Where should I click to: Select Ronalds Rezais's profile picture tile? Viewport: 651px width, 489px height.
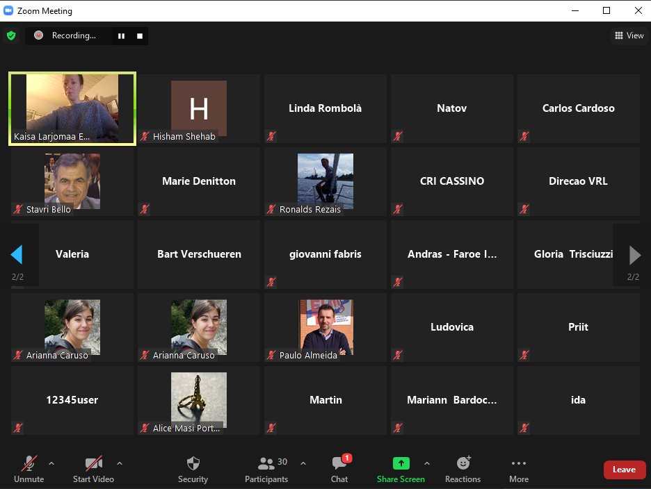click(325, 181)
